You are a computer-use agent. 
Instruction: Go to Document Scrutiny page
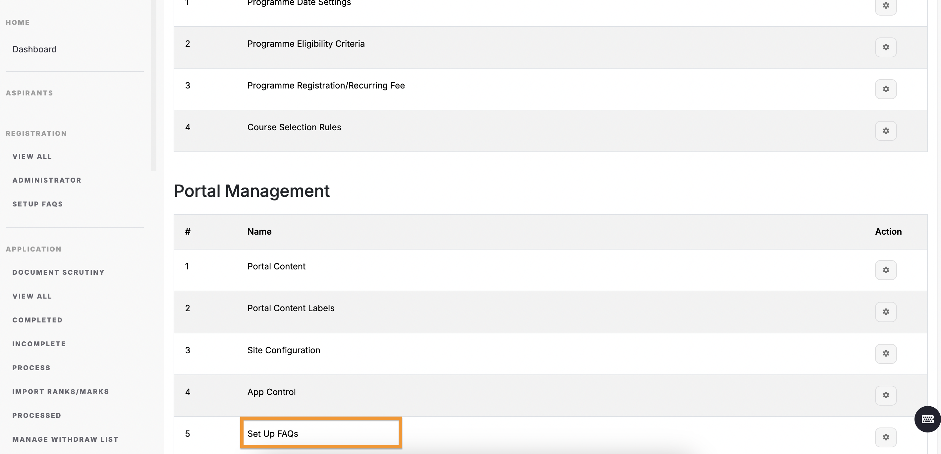58,272
